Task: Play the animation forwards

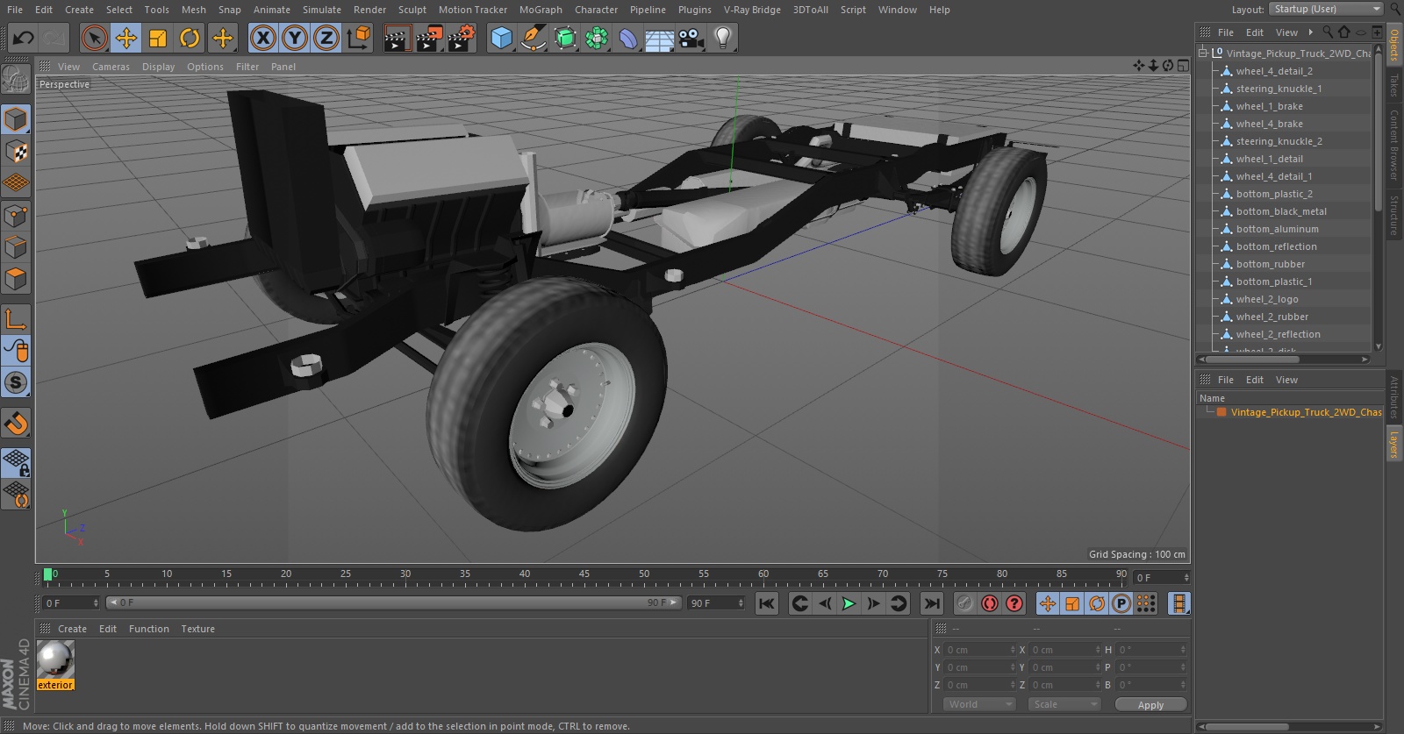Action: (x=849, y=603)
